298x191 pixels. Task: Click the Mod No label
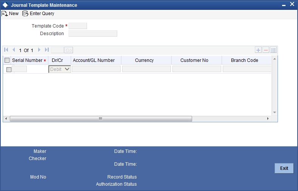[38, 177]
